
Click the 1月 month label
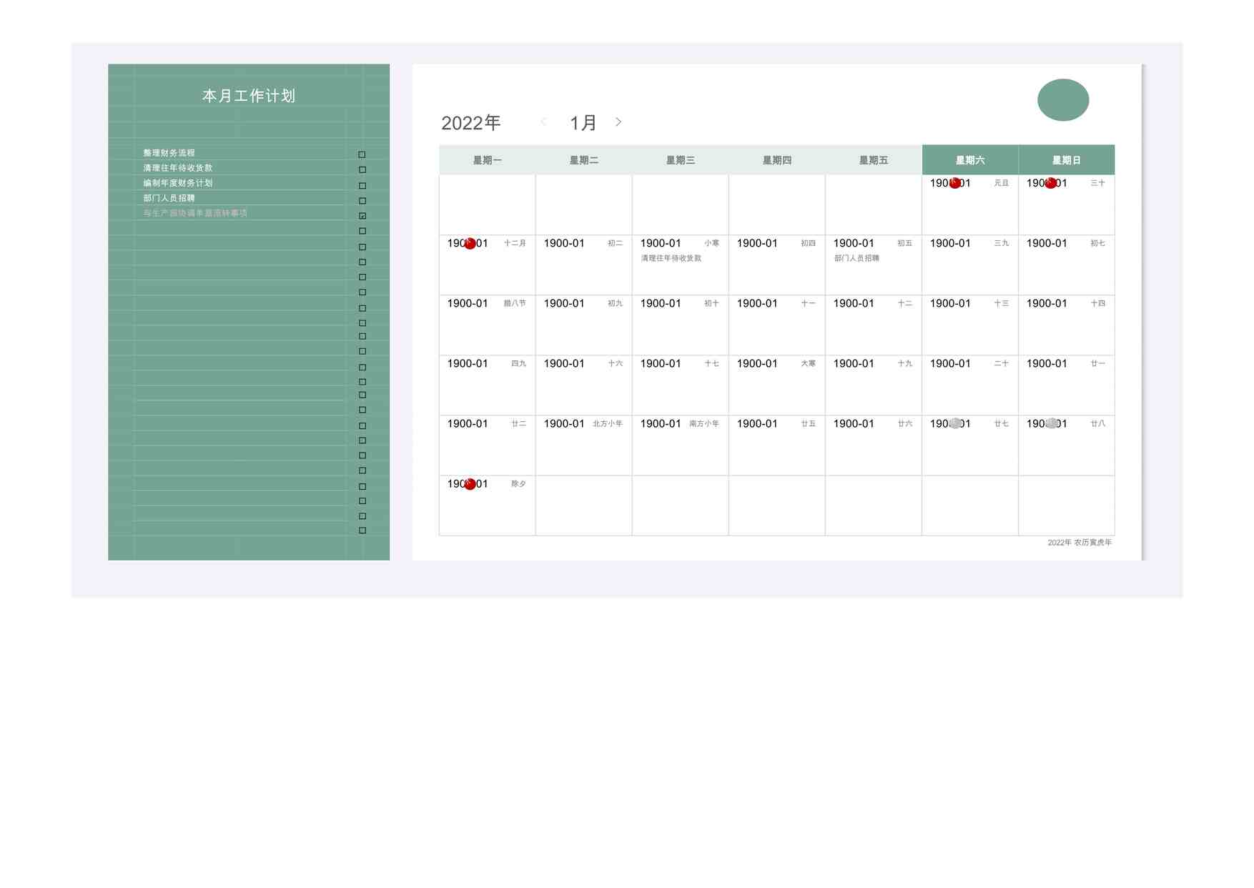[583, 123]
